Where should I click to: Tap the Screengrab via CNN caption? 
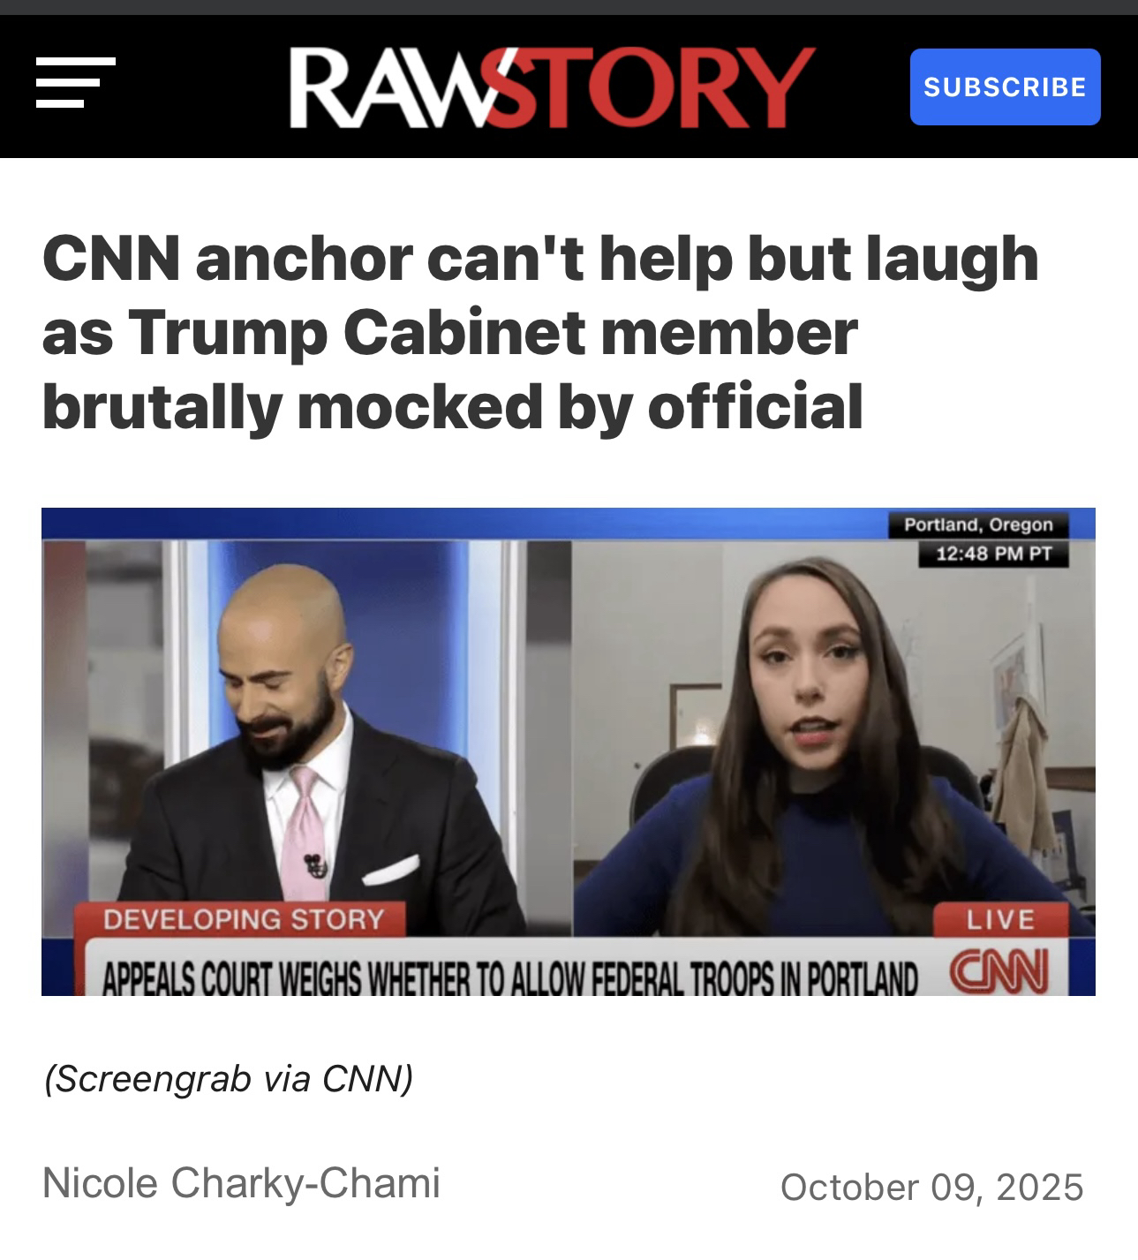229,1078
